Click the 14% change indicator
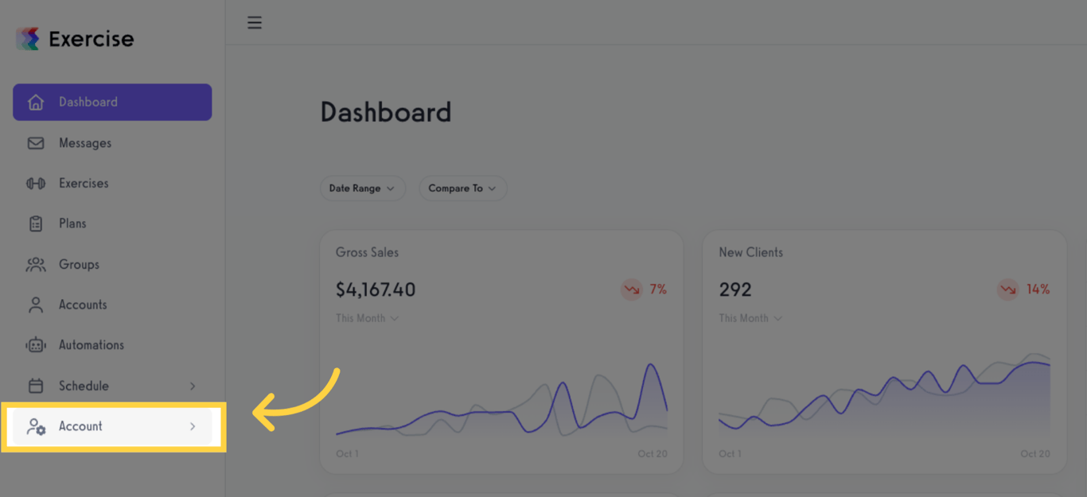Screen dimensions: 1087x497 coord(1038,289)
